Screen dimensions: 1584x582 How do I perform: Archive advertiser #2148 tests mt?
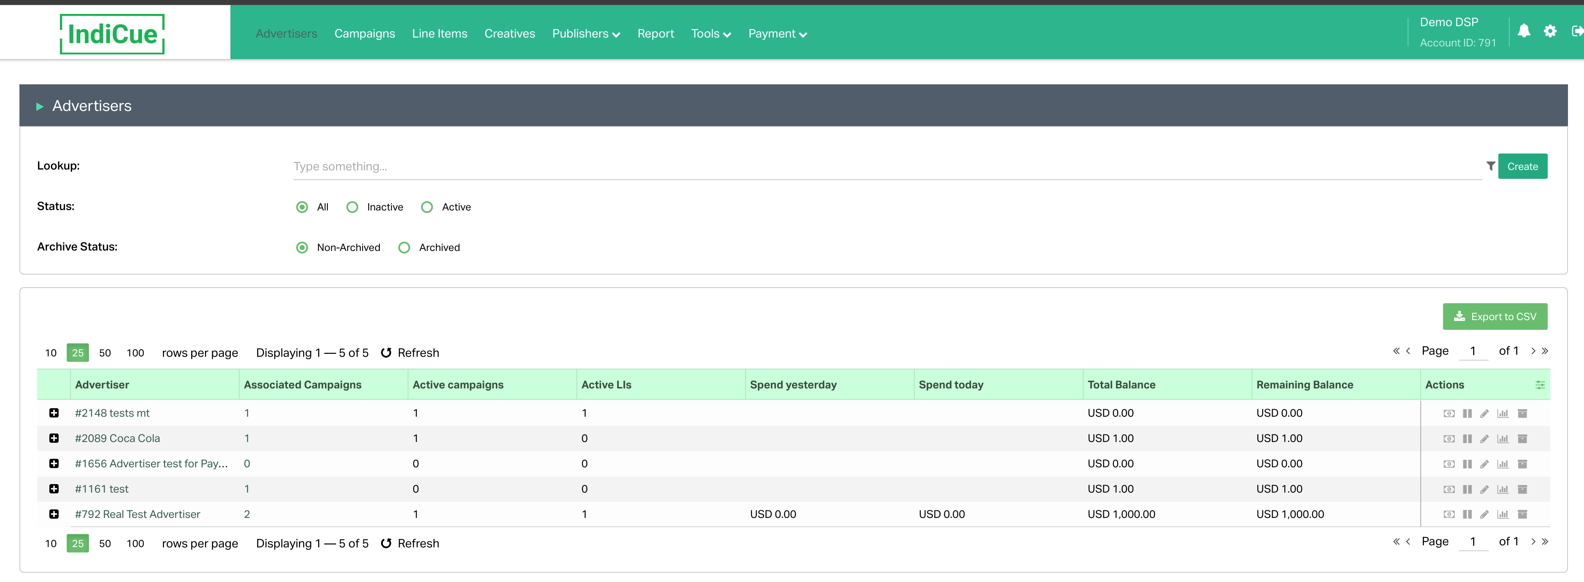pyautogui.click(x=1522, y=414)
